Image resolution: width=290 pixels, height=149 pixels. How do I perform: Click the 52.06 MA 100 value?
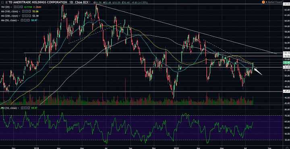(x=35, y=11)
